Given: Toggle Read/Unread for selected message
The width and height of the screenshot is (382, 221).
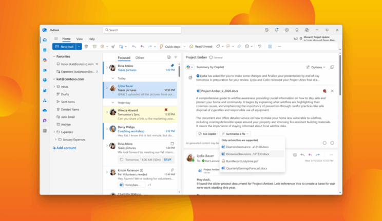Looking at the screenshot, I should coord(201,47).
